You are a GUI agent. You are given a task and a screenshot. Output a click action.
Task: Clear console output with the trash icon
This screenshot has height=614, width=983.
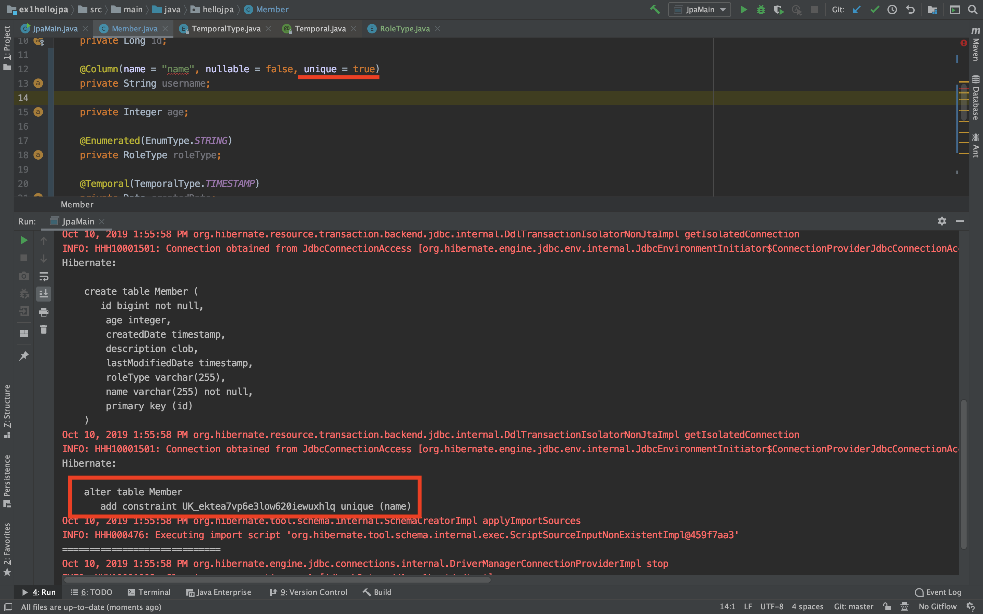(43, 329)
